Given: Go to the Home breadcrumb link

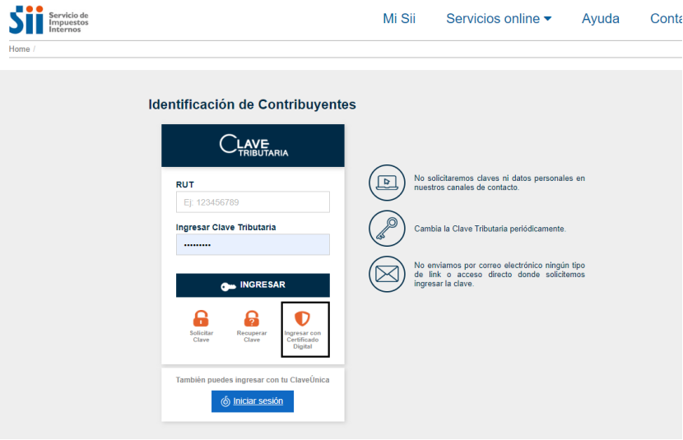Looking at the screenshot, I should pyautogui.click(x=19, y=49).
